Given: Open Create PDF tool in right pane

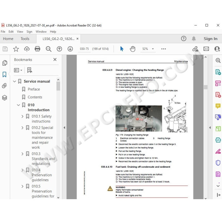Looking at the screenshot, I should click(x=218, y=95).
